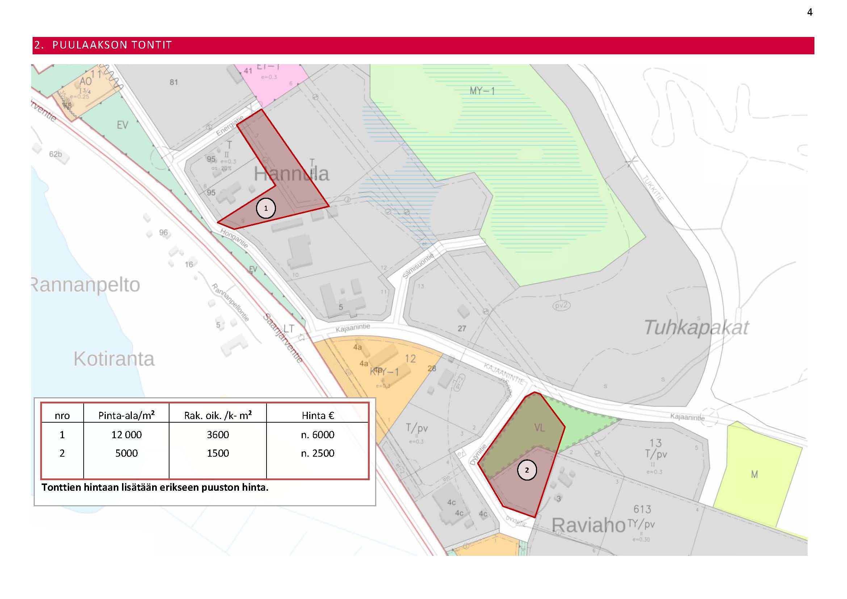Click the 'Silmisuontie' street label
The height and width of the screenshot is (599, 847).
(418, 266)
